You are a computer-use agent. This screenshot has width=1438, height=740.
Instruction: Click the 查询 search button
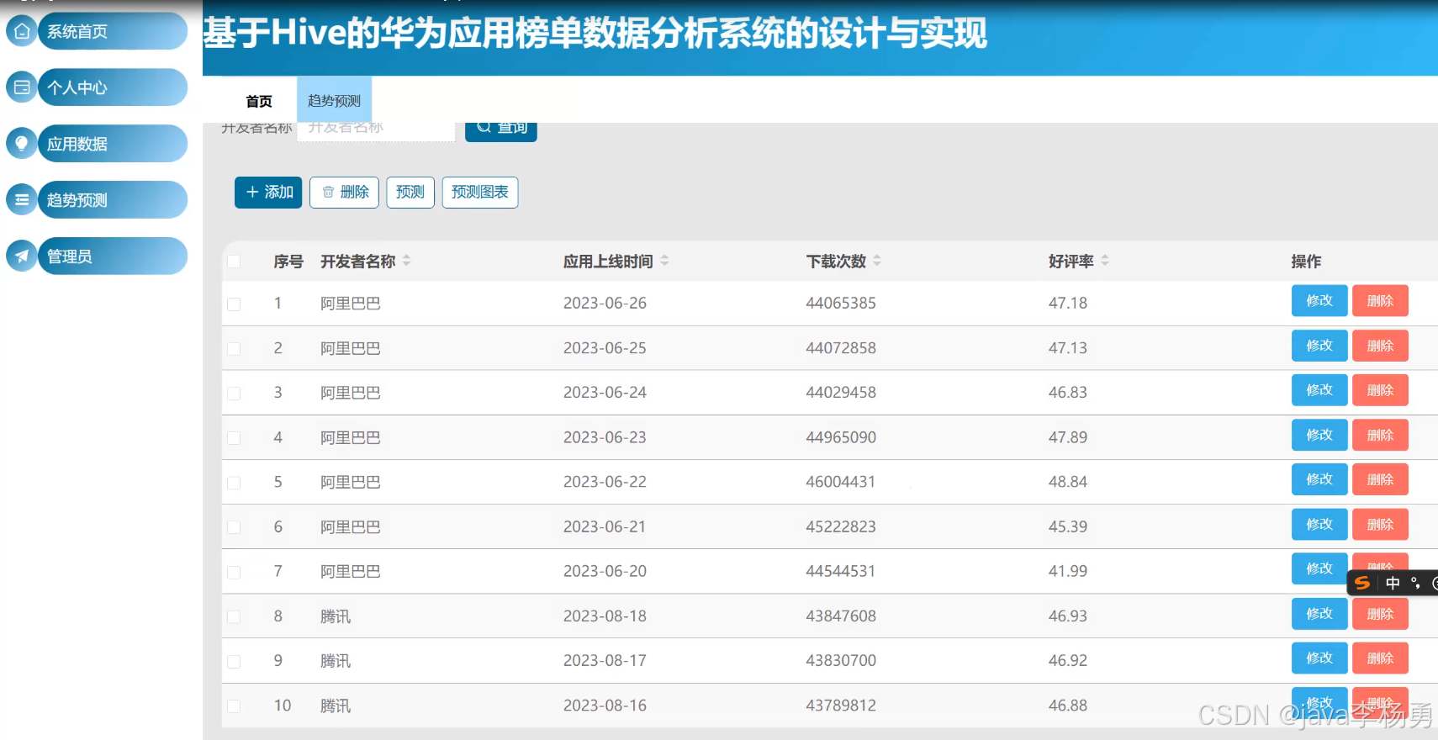(501, 129)
